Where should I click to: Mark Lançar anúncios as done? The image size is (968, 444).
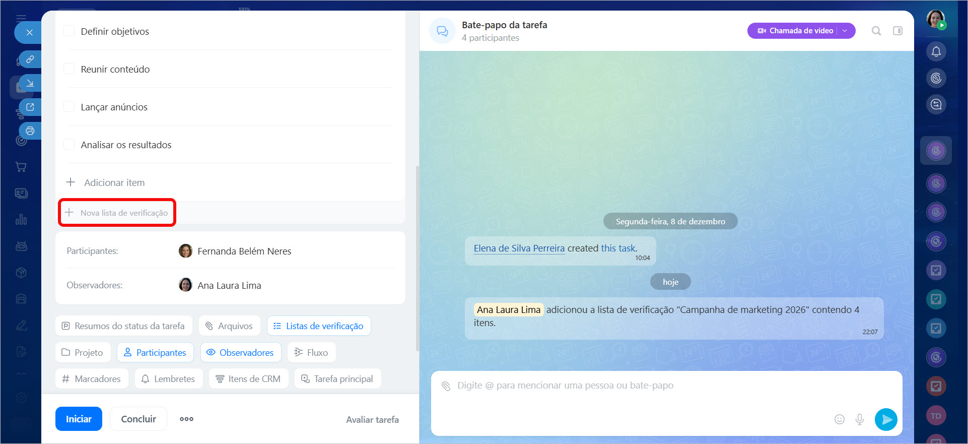69,107
